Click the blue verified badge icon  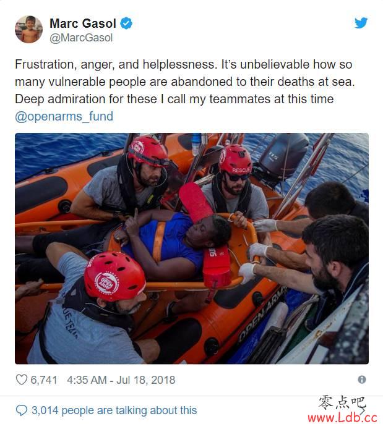point(126,23)
